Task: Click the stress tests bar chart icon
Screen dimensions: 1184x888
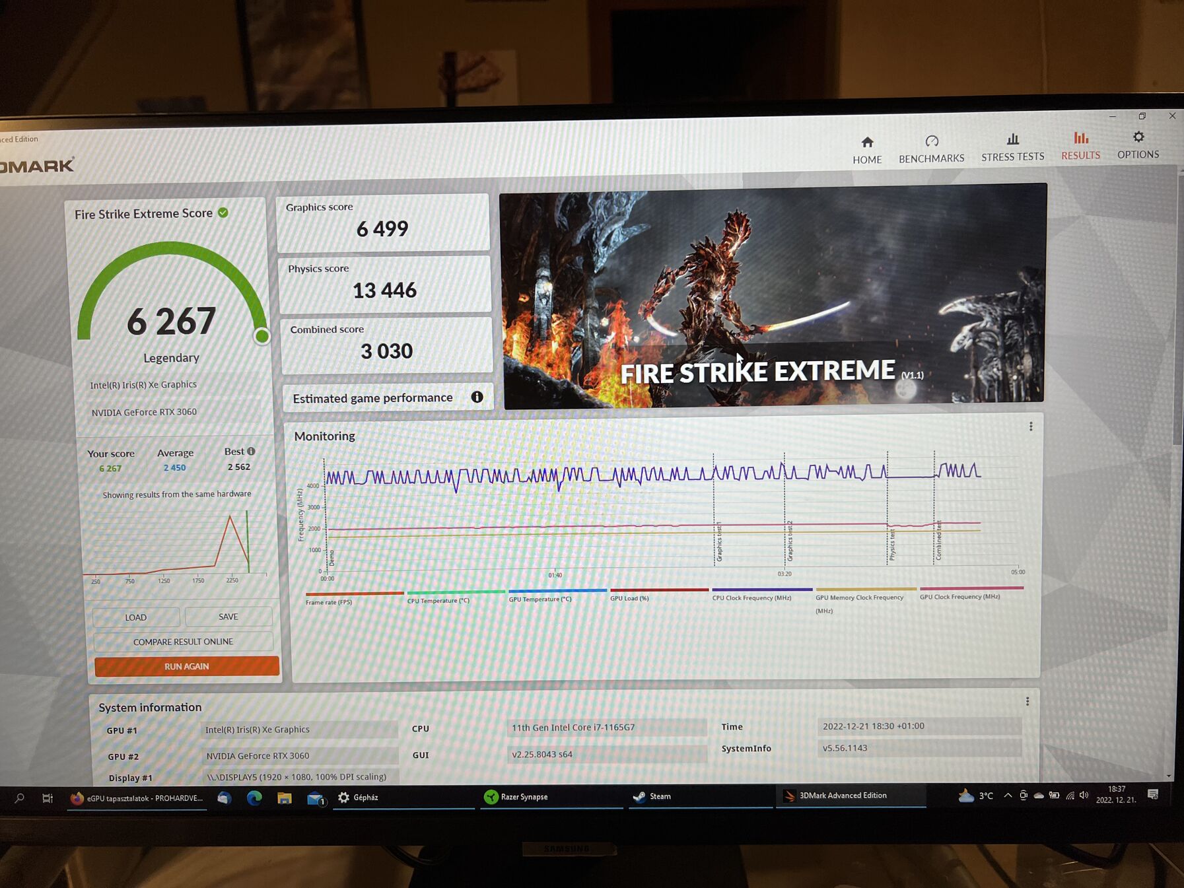Action: (x=1012, y=139)
